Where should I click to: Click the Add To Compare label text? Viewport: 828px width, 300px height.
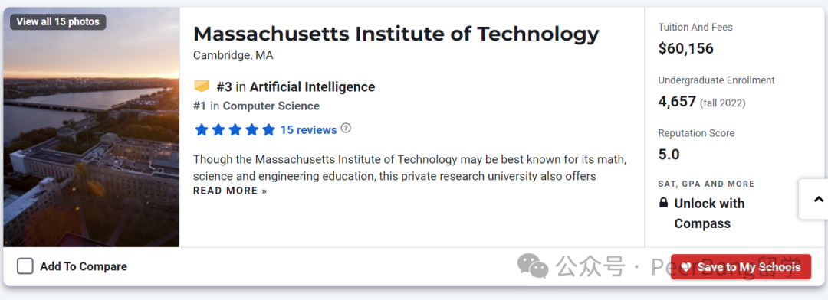84,267
